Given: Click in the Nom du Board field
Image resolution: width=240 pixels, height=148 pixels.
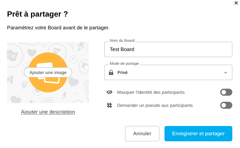Looking at the screenshot, I should (x=168, y=49).
